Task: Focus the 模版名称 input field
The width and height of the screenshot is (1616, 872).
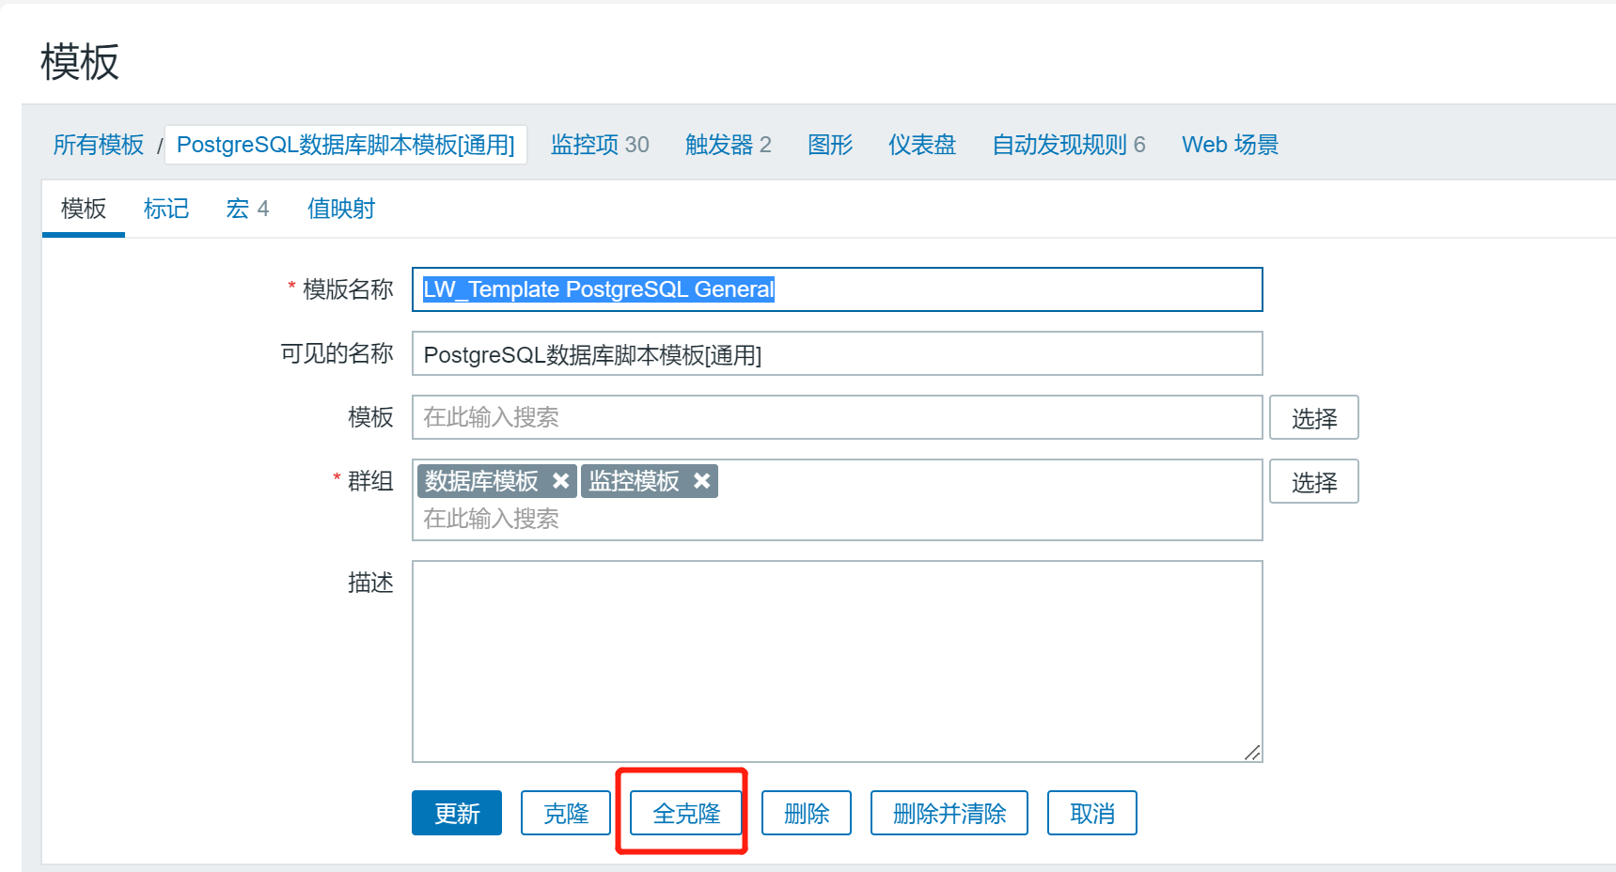Action: [x=837, y=289]
